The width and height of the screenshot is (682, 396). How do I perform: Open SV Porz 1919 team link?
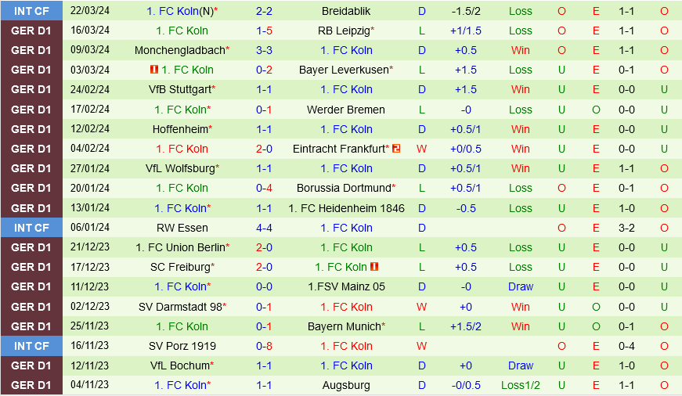click(182, 346)
